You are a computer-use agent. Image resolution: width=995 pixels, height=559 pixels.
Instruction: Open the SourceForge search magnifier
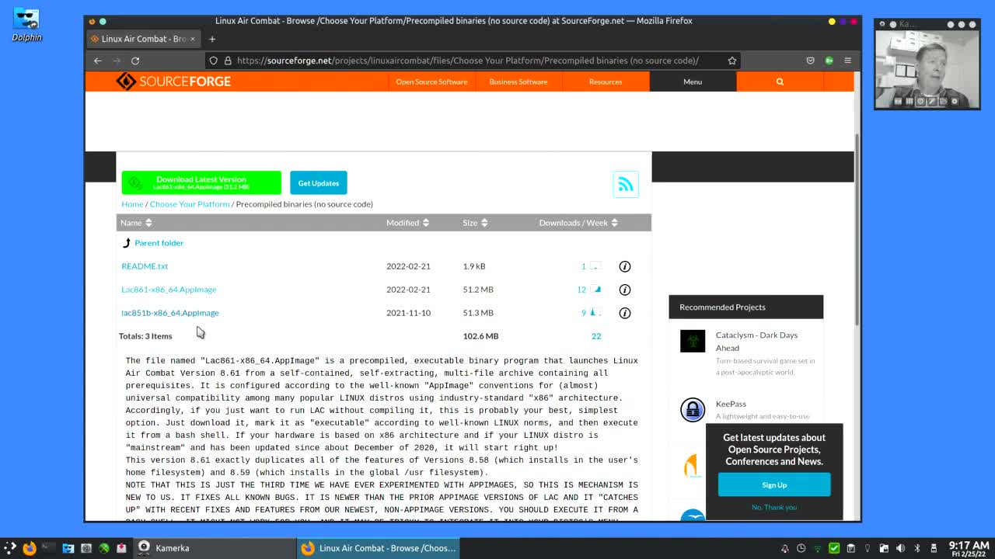(780, 82)
